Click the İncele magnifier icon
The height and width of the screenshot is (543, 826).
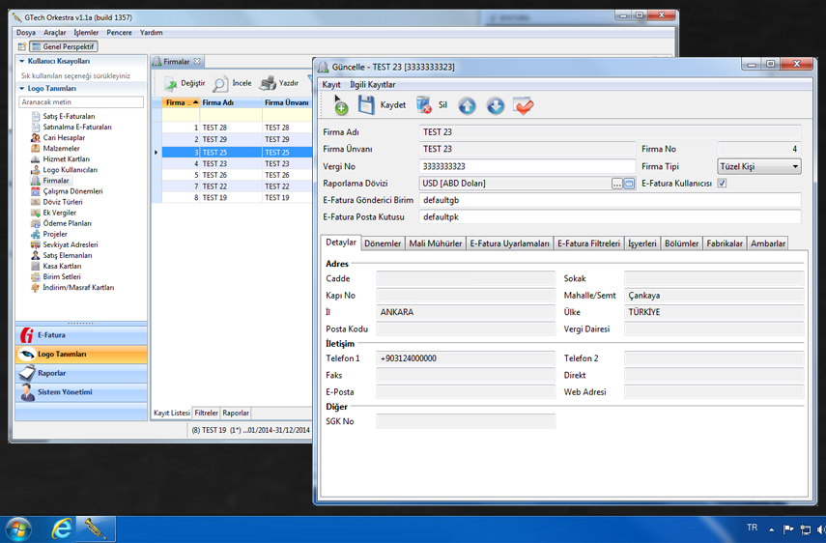[x=221, y=84]
